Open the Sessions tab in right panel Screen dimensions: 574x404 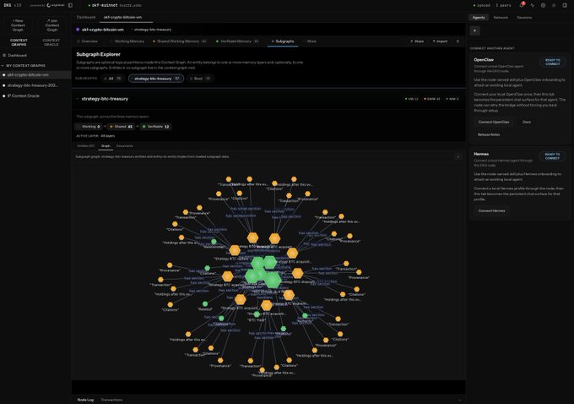[524, 18]
